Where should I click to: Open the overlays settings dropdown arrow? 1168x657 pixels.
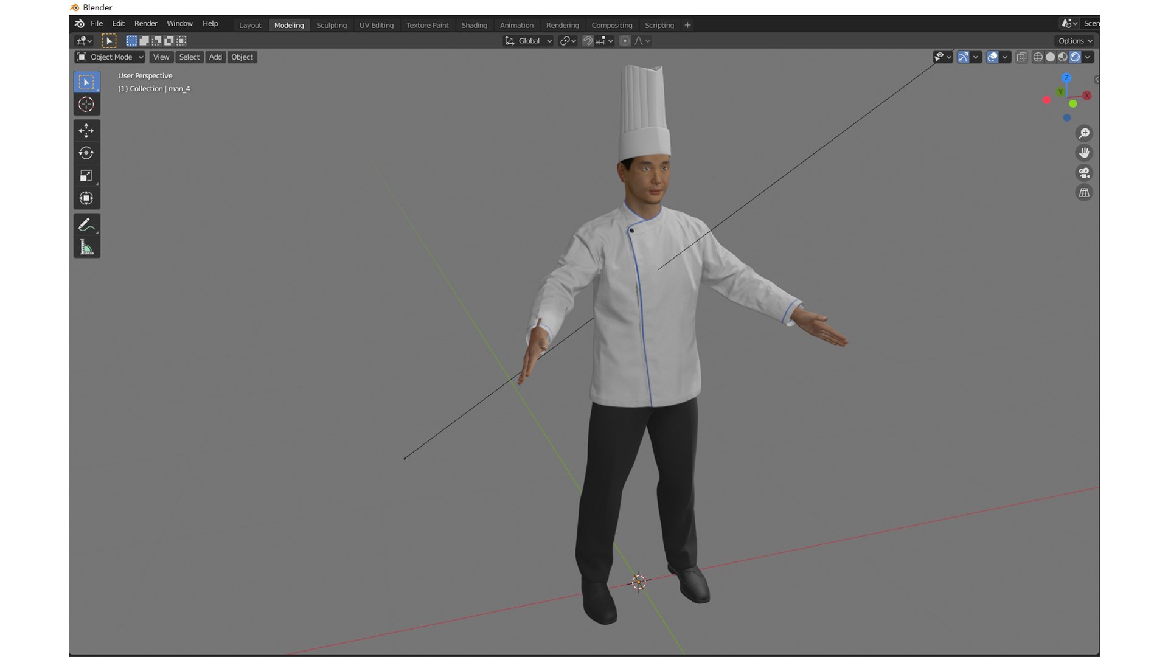[x=1005, y=57]
